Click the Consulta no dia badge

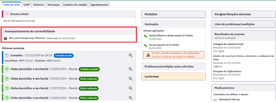[64, 55]
